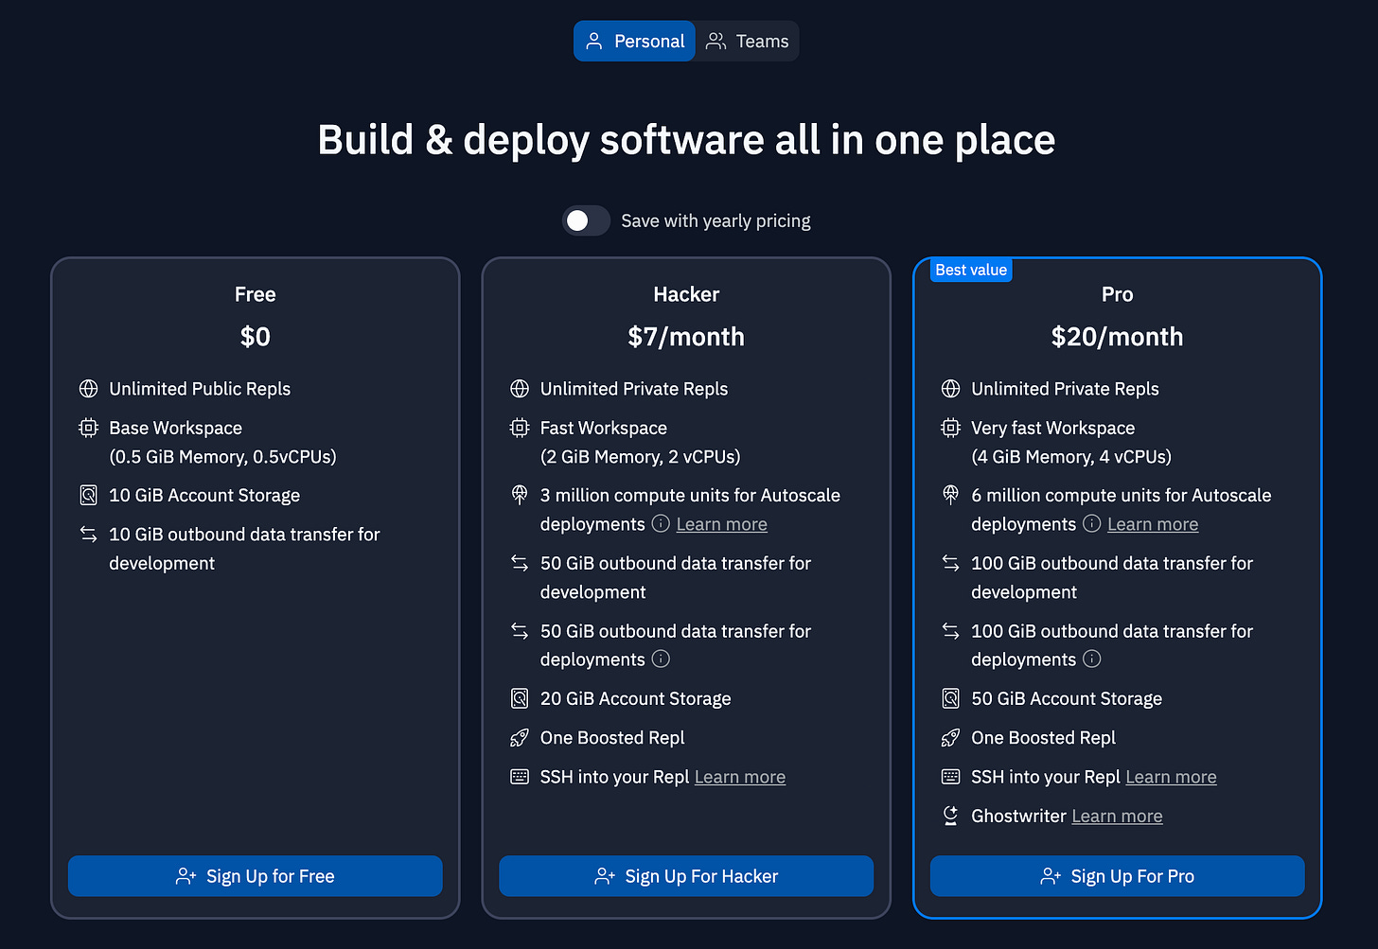1378x949 pixels.
Task: Click autoscale icon beside 6 million compute units
Action: pos(950,494)
